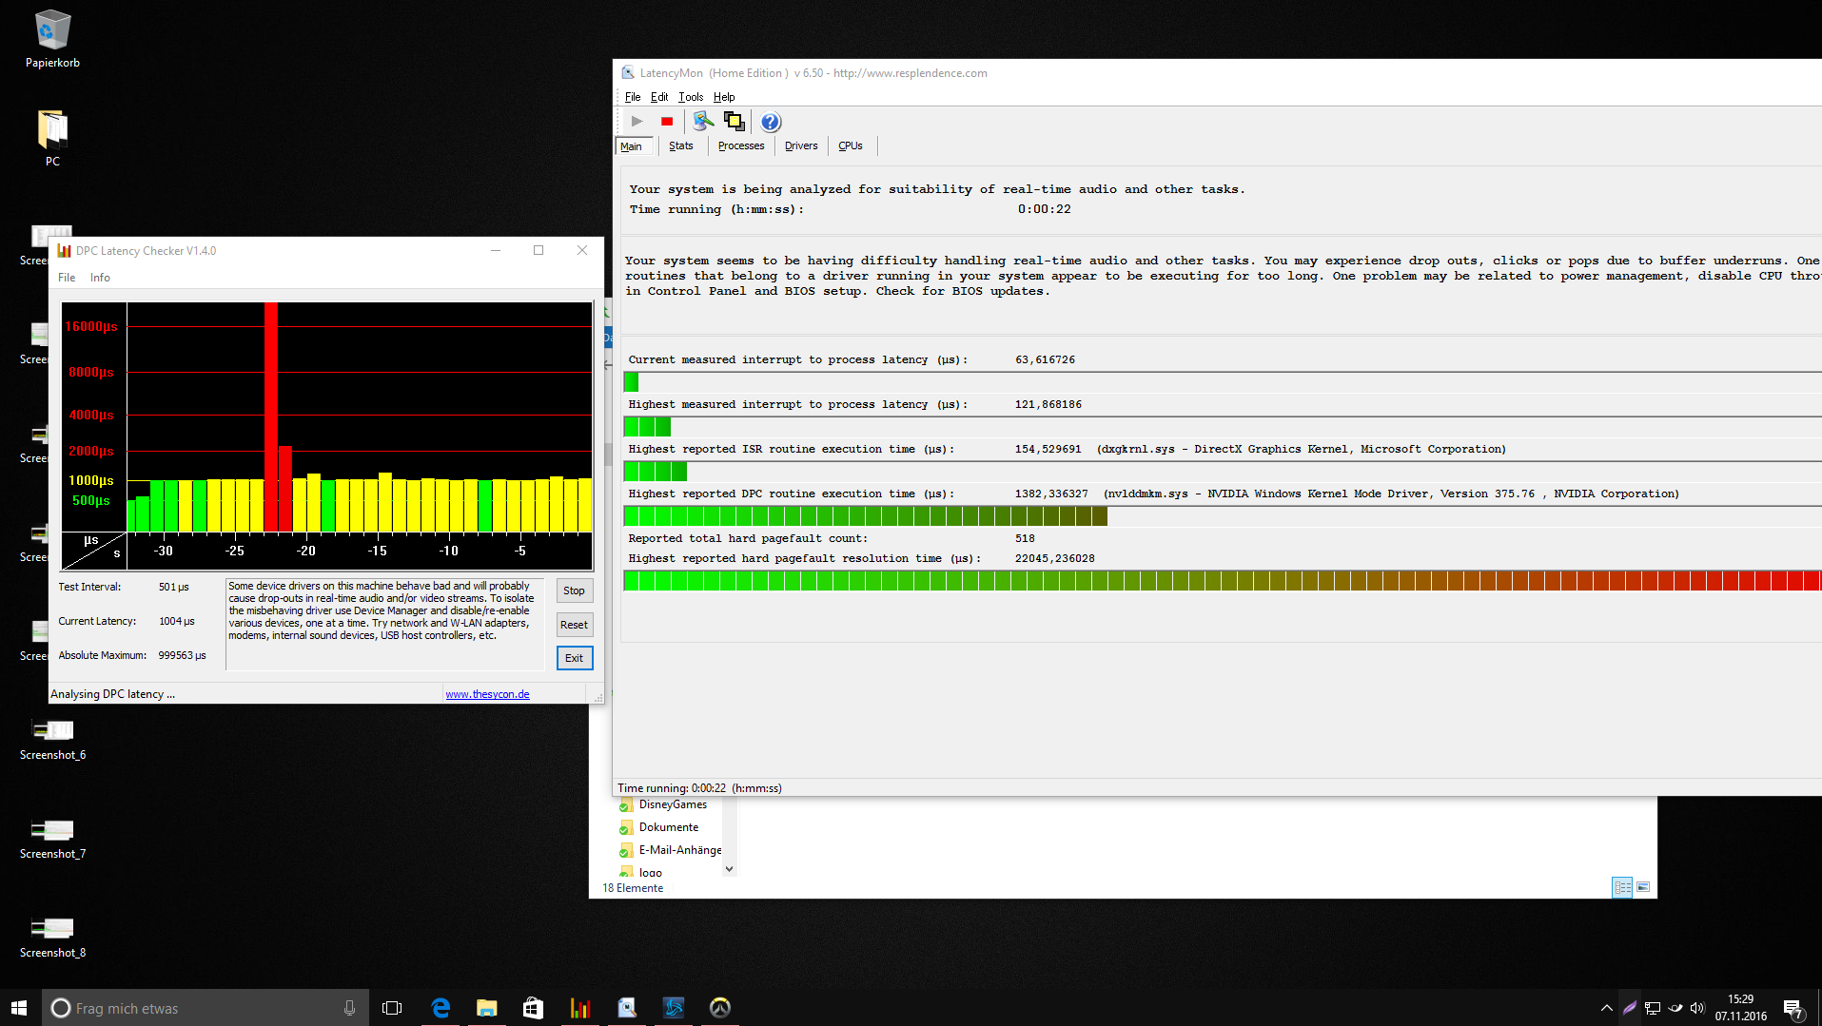
Task: Open Task View on the taskbar
Action: click(392, 1008)
